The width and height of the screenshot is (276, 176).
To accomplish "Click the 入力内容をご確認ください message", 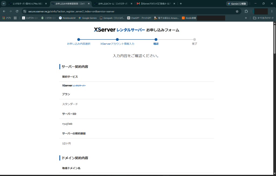I will point(136,56).
